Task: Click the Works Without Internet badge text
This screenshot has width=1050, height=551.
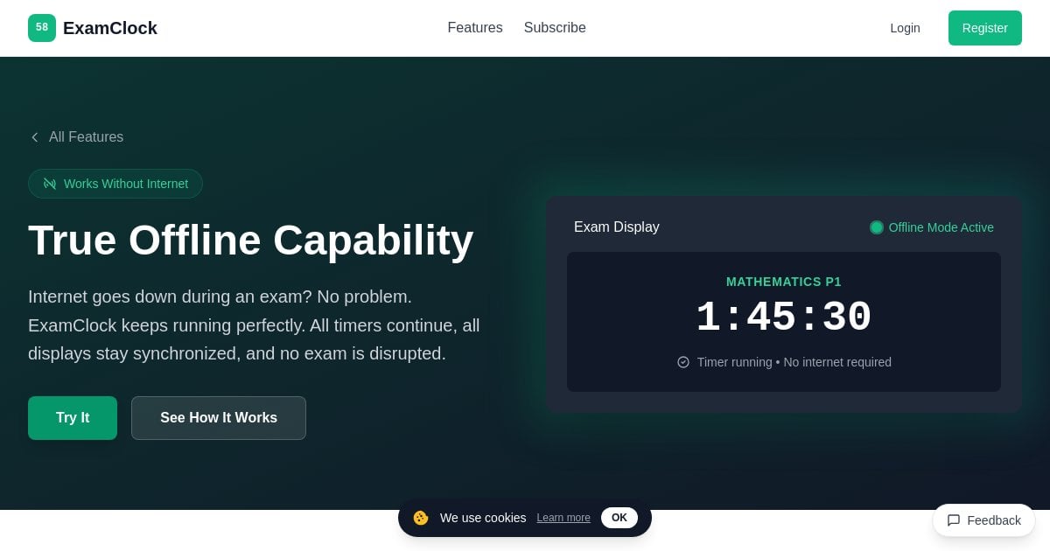Action: coord(126,184)
